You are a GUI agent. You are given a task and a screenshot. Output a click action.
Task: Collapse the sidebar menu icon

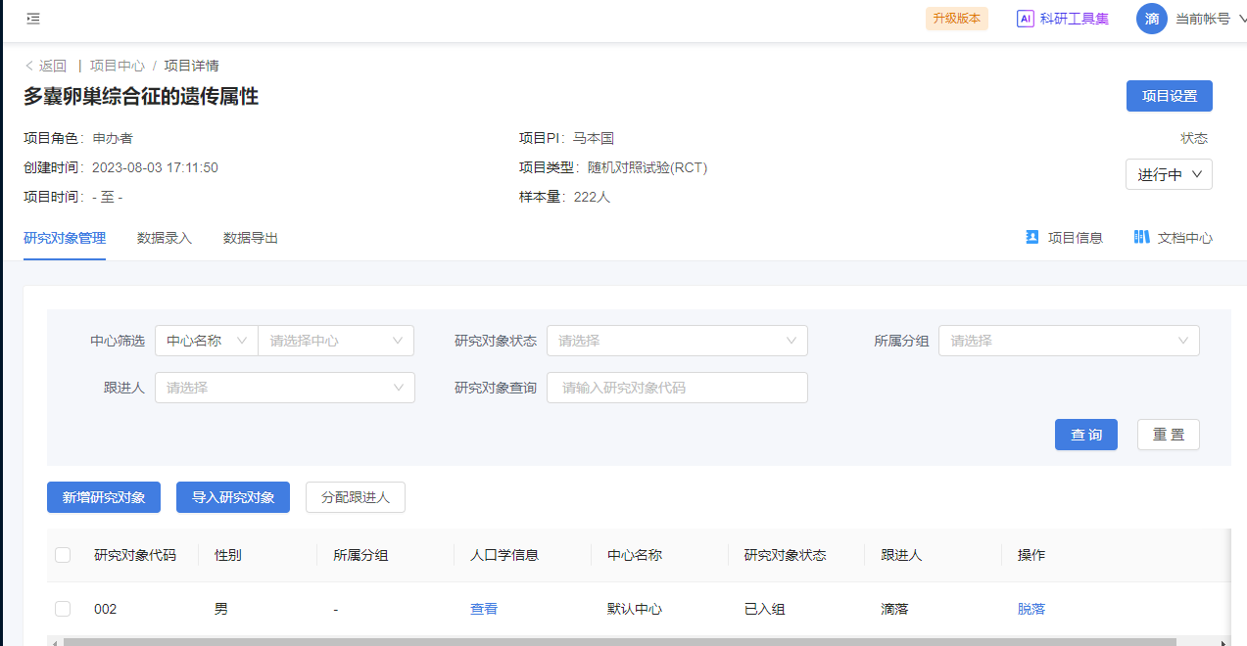tap(33, 19)
